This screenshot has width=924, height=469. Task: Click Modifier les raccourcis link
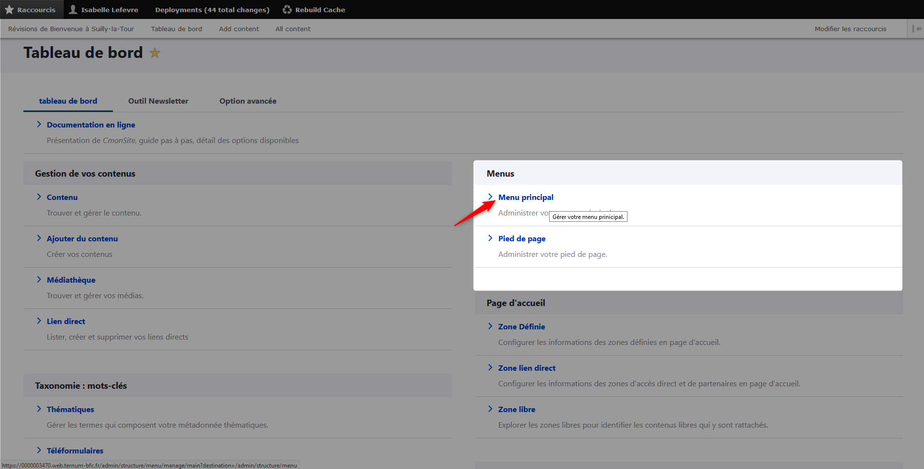pos(850,29)
